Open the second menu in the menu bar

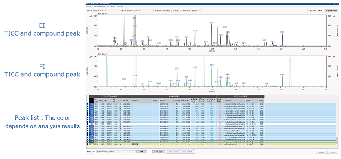click(99, 6)
